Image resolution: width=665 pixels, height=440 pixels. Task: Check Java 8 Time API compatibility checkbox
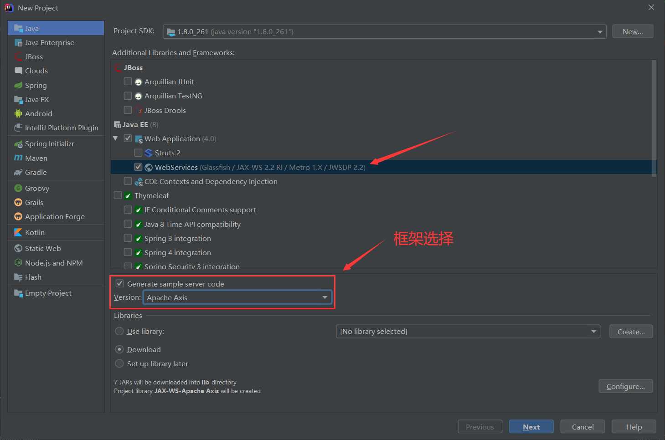[x=128, y=224]
